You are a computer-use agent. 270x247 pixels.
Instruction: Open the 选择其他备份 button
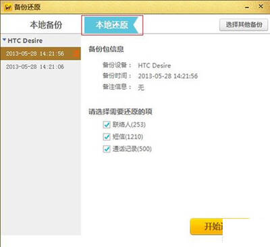(x=244, y=25)
